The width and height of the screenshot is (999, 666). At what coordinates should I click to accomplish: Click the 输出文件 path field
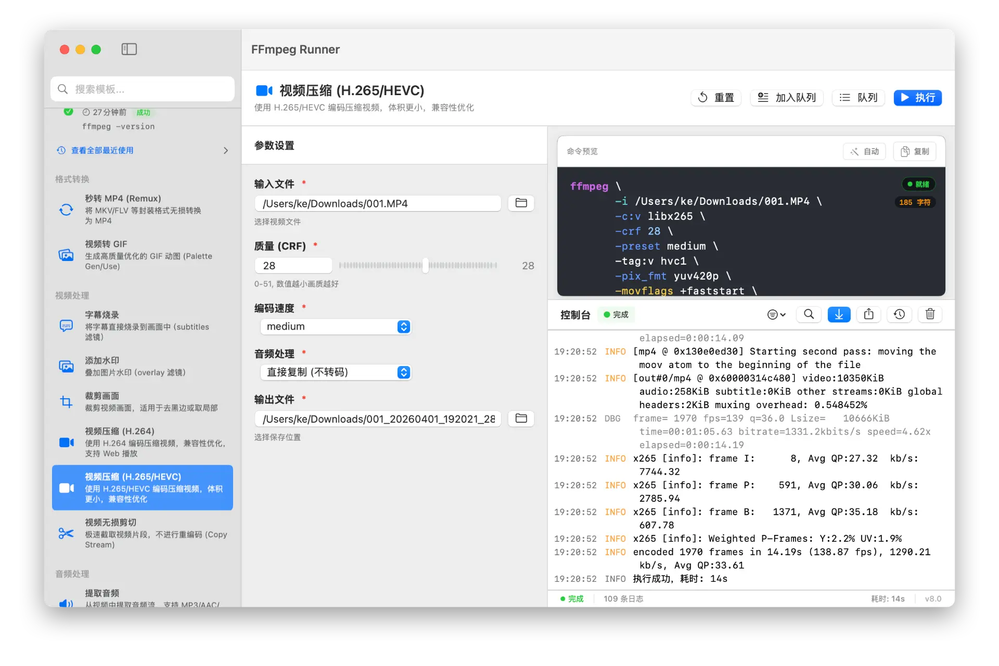378,419
